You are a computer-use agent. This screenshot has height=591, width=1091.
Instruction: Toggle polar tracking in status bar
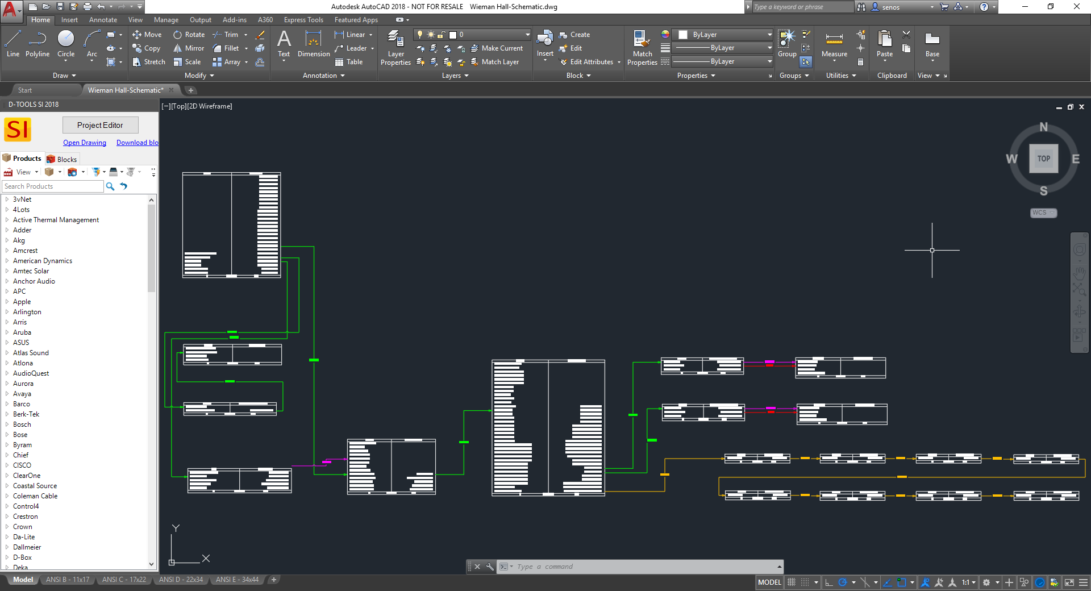[843, 582]
